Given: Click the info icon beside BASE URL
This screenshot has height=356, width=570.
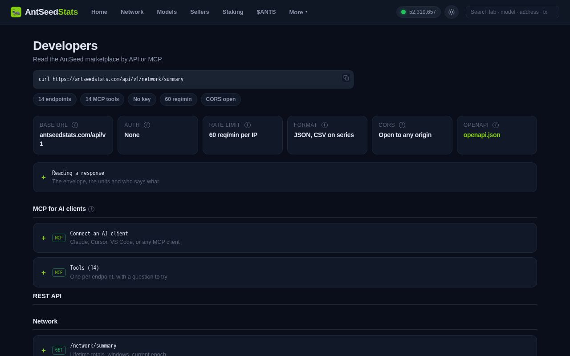Looking at the screenshot, I should point(75,125).
